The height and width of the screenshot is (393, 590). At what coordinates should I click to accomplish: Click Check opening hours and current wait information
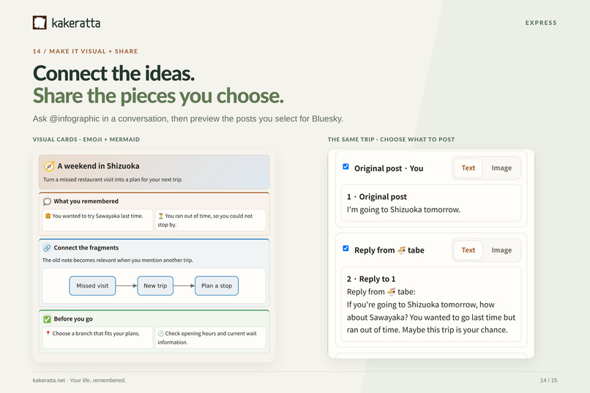pos(210,337)
